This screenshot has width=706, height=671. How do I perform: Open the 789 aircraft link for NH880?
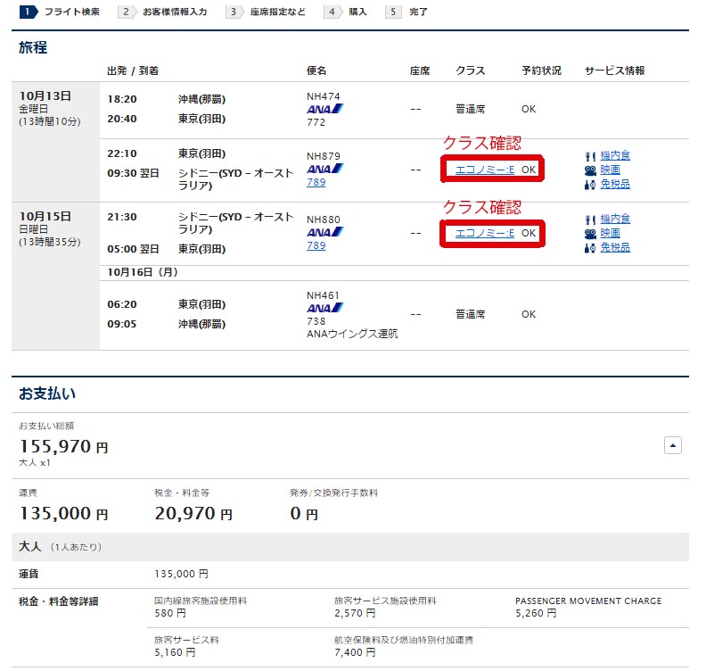[x=316, y=245]
